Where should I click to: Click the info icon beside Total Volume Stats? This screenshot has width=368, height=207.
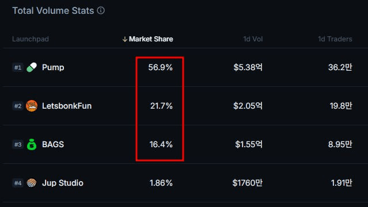pyautogui.click(x=101, y=10)
